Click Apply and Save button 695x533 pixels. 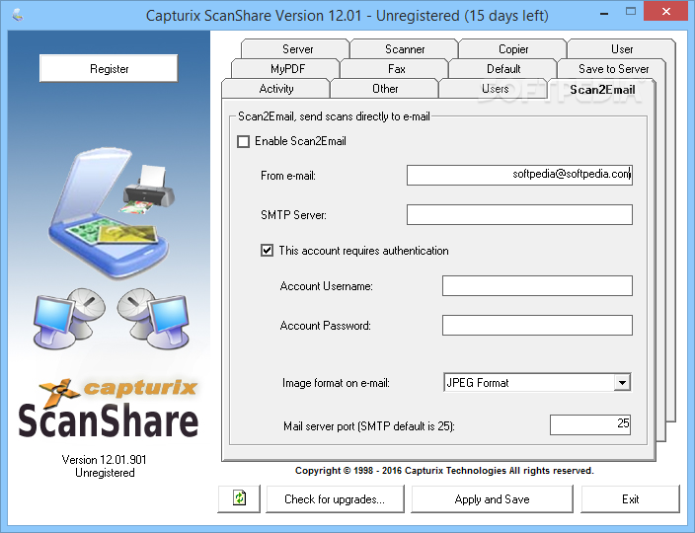[x=492, y=499]
